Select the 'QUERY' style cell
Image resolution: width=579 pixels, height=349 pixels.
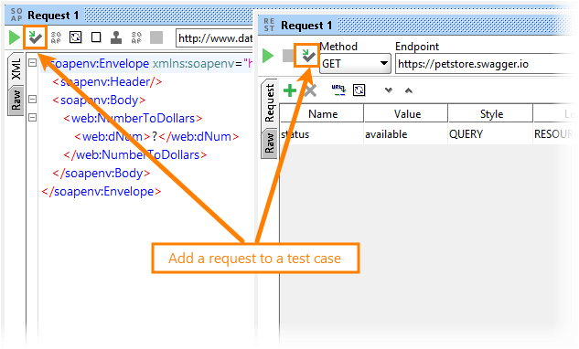click(491, 134)
